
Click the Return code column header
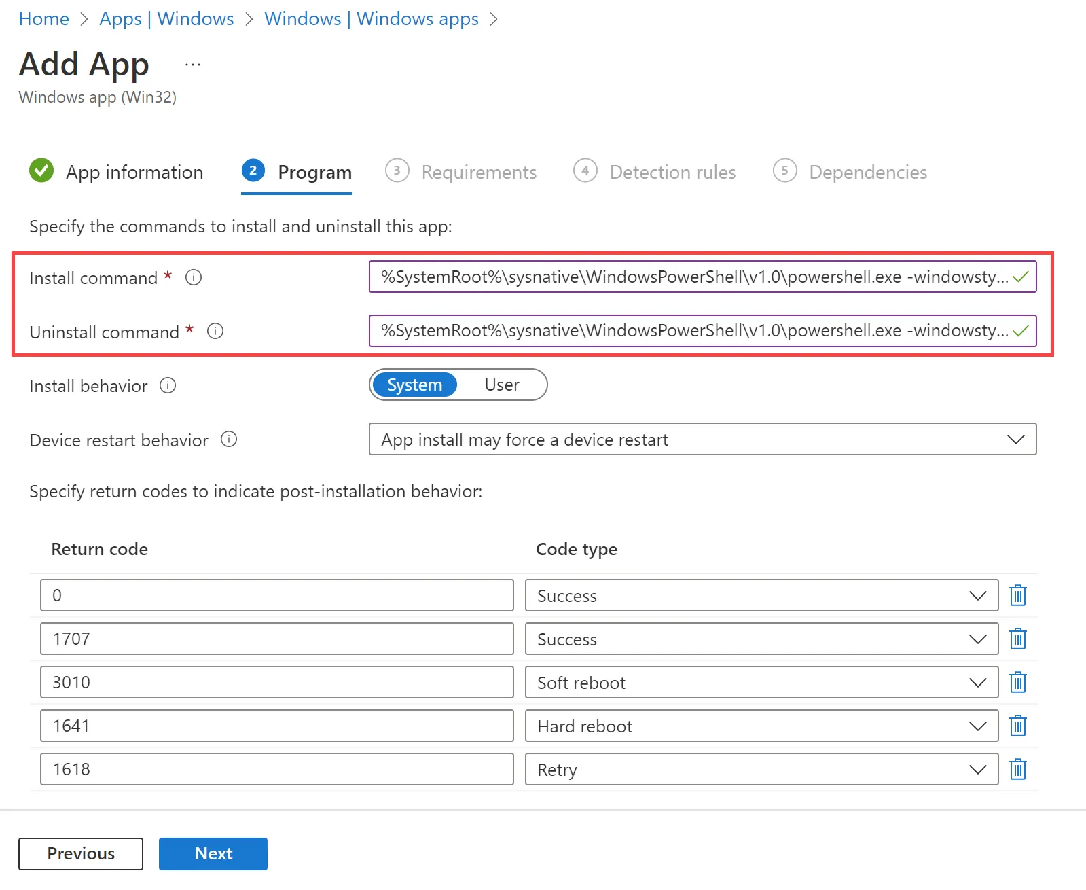[100, 549]
